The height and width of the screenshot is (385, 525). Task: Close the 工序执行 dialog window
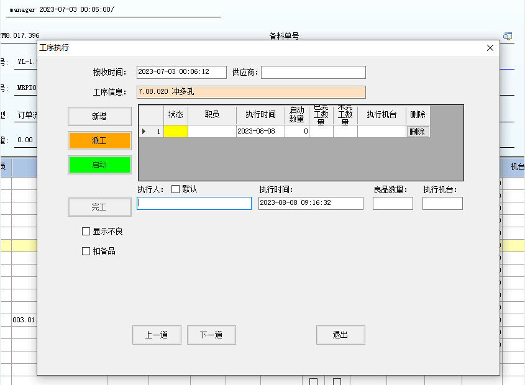tap(490, 48)
